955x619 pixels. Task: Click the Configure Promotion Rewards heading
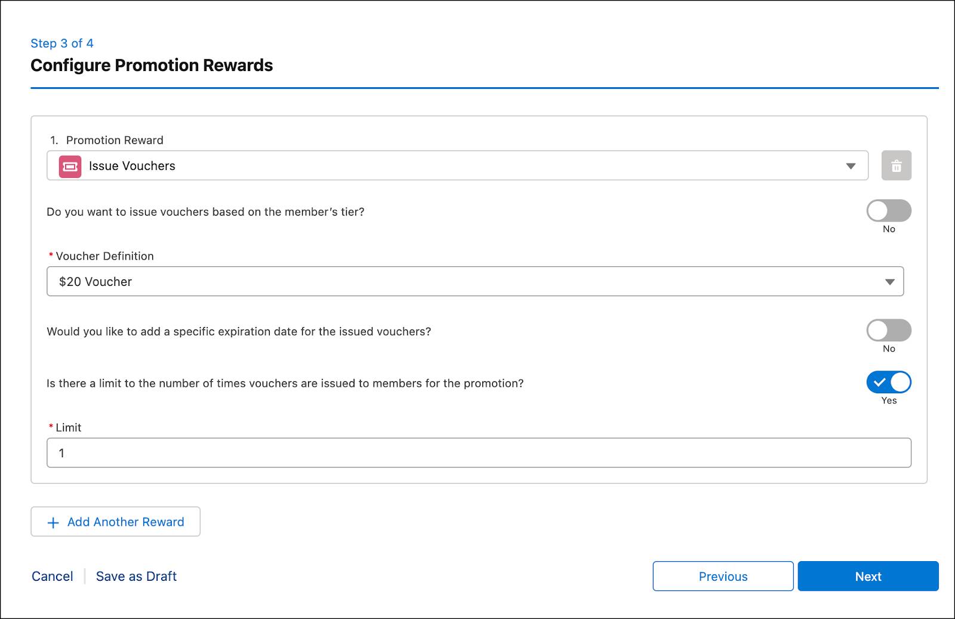152,65
